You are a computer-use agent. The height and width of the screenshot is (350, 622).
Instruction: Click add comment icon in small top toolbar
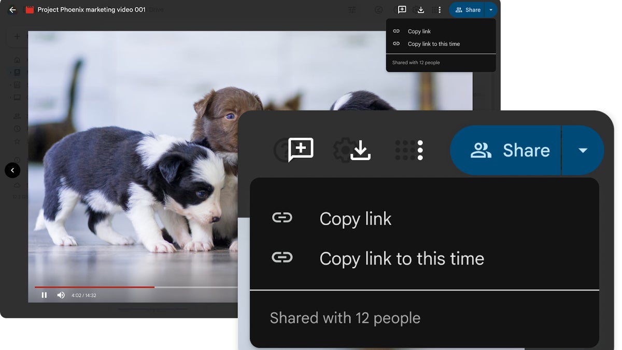pos(402,10)
